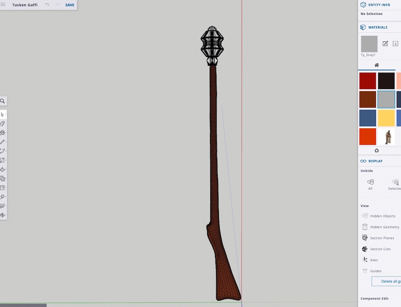The width and height of the screenshot is (401, 307).
Task: Toggle Guides display
Action: tap(372, 271)
